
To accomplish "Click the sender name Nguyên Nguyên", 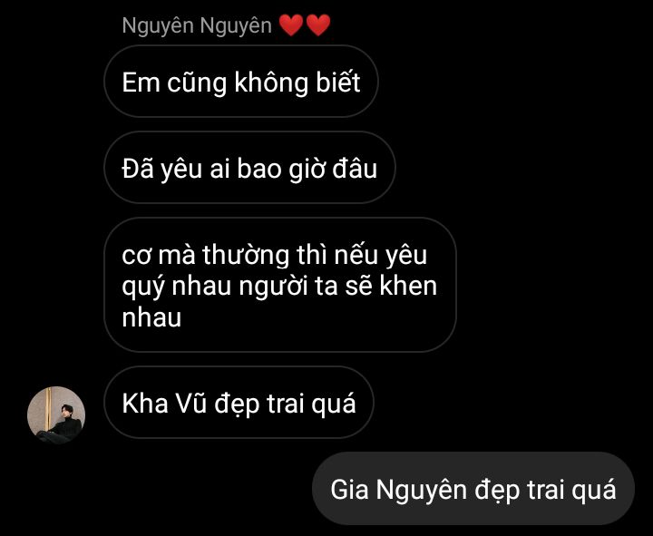I will click(197, 25).
